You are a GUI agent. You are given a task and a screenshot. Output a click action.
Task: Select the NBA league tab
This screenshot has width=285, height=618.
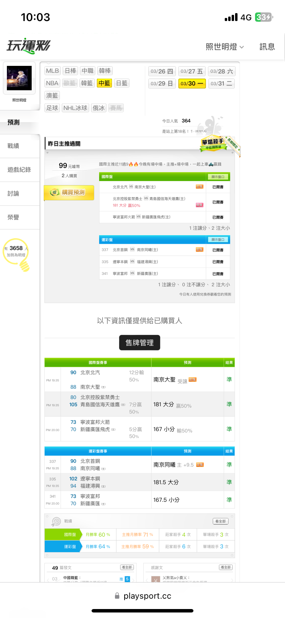52,83
